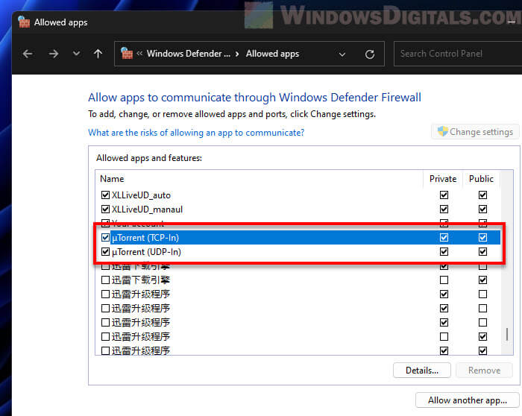Go up one level with up arrow

(x=98, y=54)
